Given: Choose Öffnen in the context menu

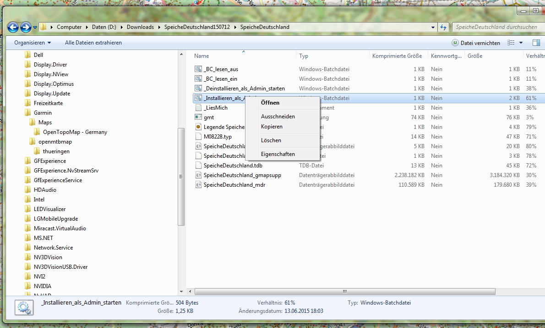Looking at the screenshot, I should click(270, 103).
